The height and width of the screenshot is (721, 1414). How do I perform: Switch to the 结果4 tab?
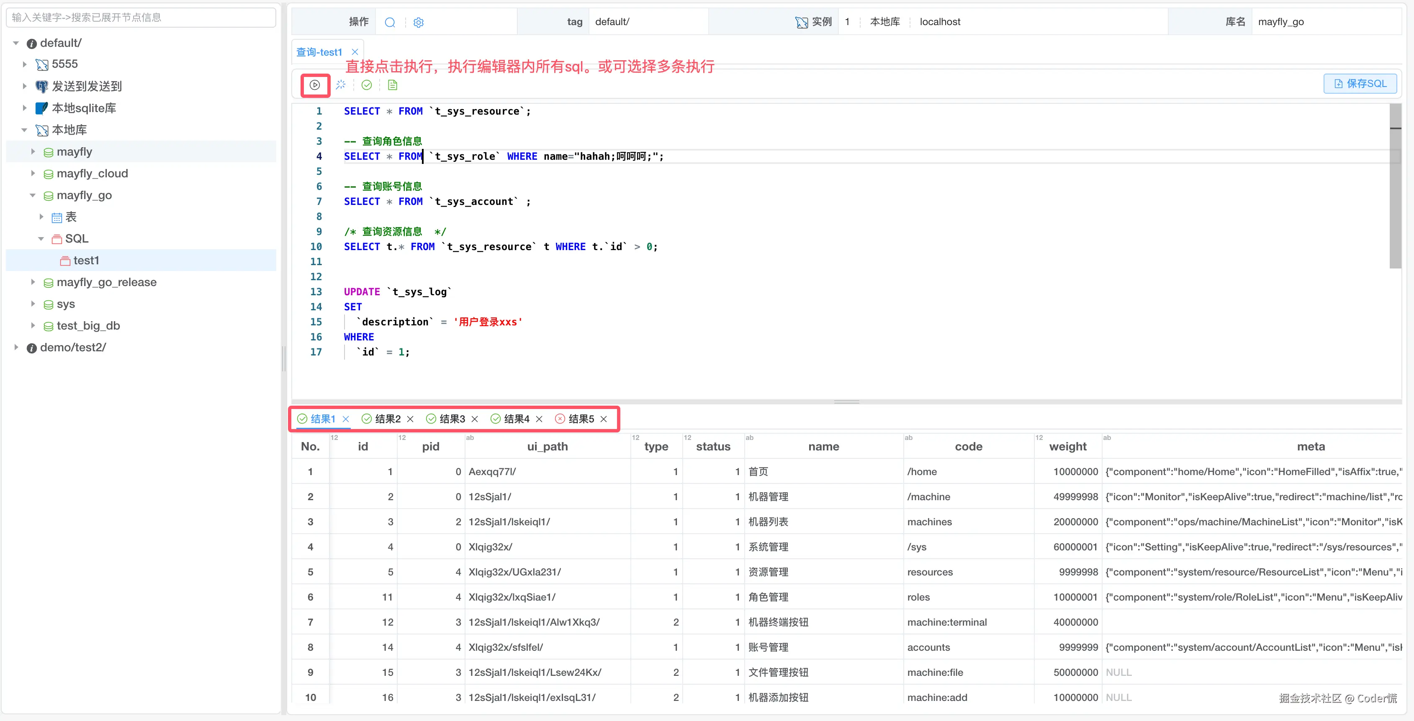point(516,419)
